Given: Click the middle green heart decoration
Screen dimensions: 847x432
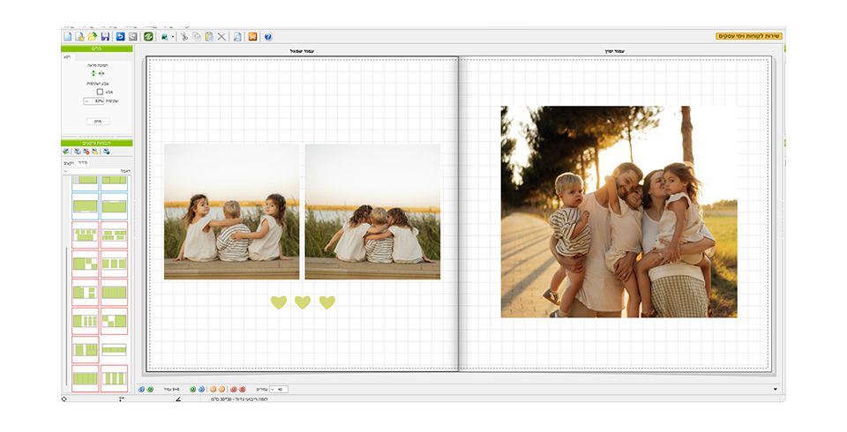Looking at the screenshot, I should [x=303, y=302].
